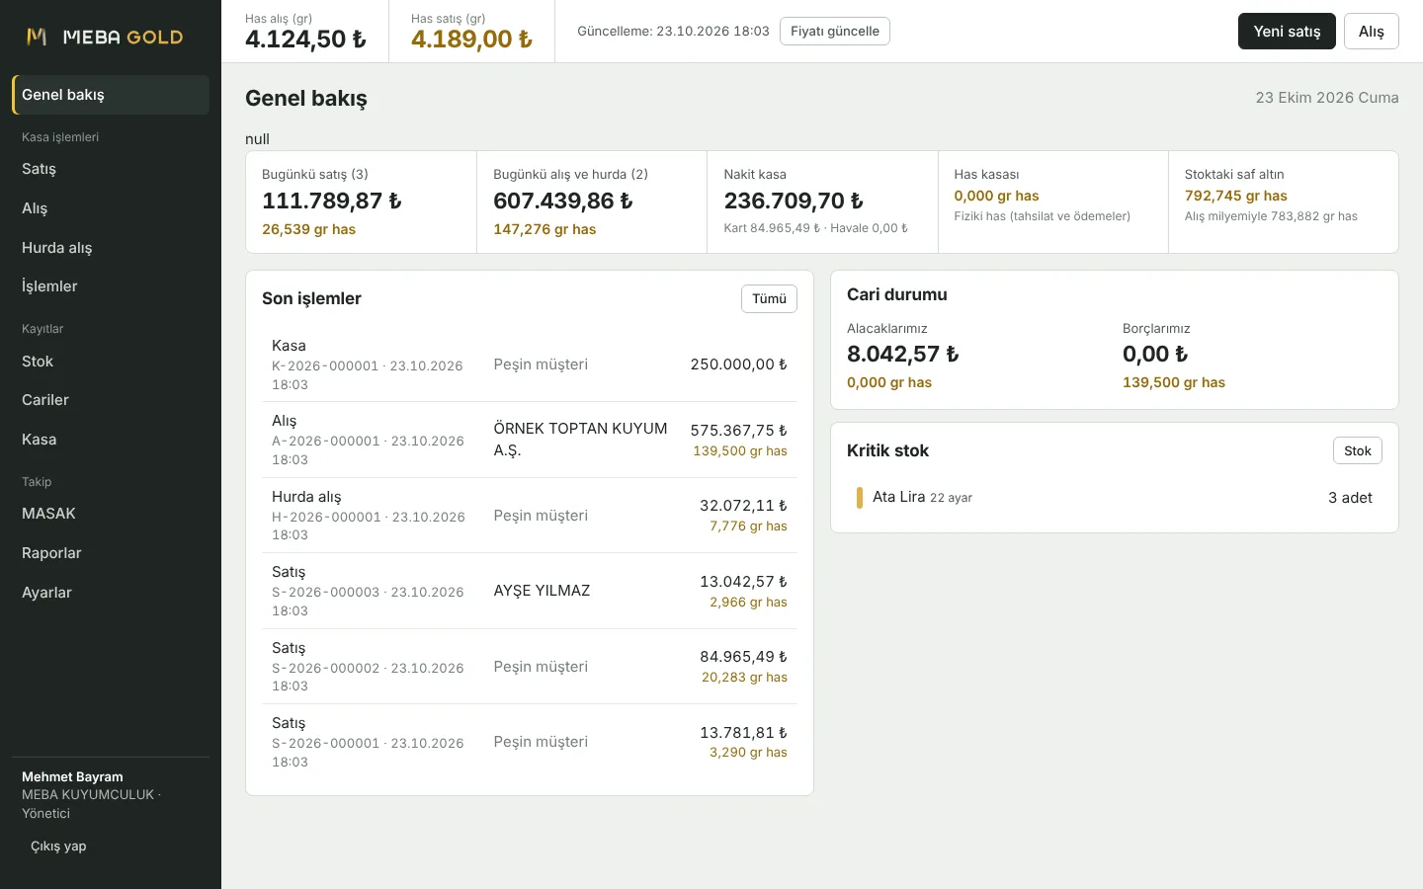Viewport: 1423px width, 889px height.
Task: Click the MEBA GOLD logo icon
Action: [x=37, y=37]
